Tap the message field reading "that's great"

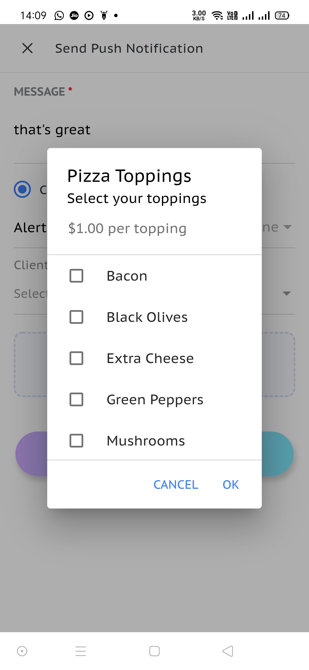(52, 130)
